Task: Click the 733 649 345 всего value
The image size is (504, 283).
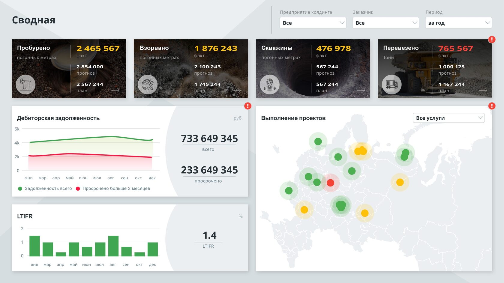Action: click(x=209, y=139)
